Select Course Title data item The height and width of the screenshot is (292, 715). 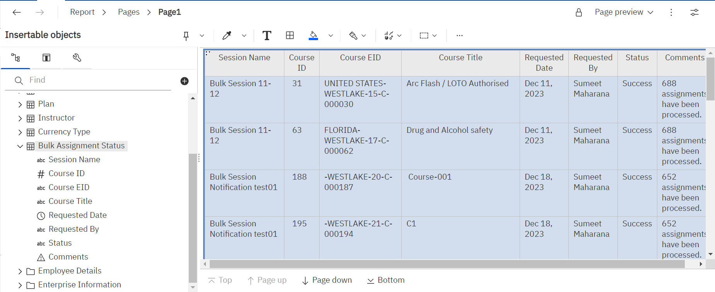tap(70, 201)
